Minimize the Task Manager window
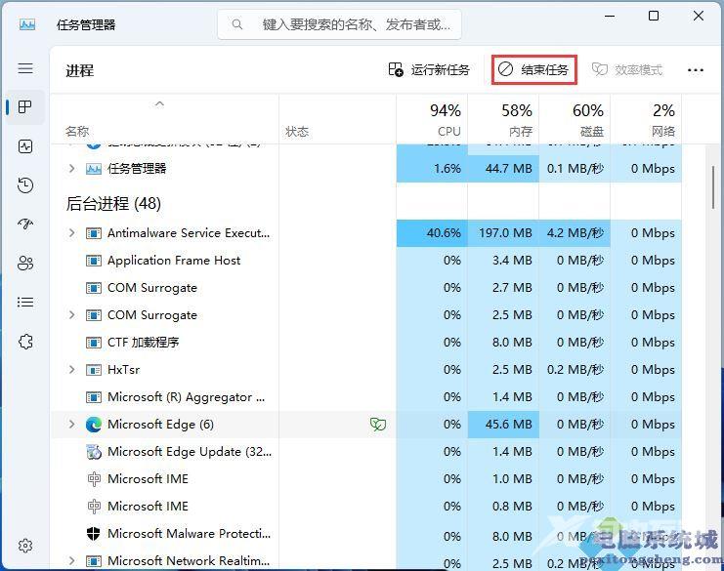 coord(610,16)
